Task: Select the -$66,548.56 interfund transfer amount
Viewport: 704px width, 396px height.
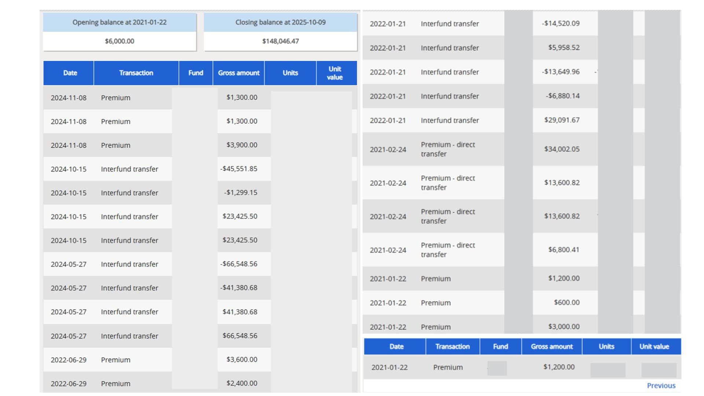Action: (239, 264)
